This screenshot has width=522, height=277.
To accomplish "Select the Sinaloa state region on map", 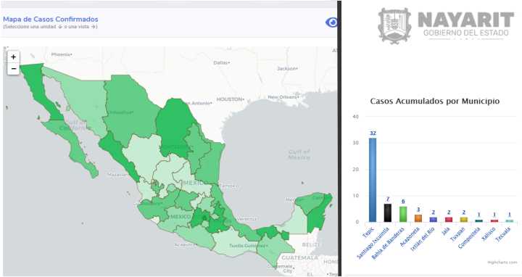I will 118,154.
